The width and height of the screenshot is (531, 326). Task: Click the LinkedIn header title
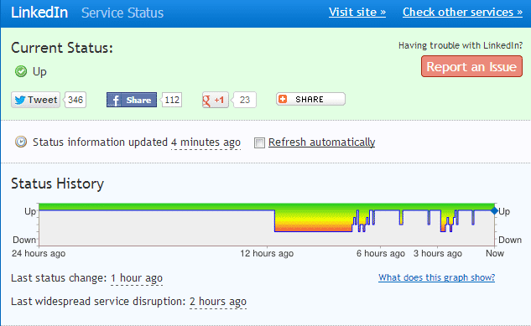click(39, 13)
